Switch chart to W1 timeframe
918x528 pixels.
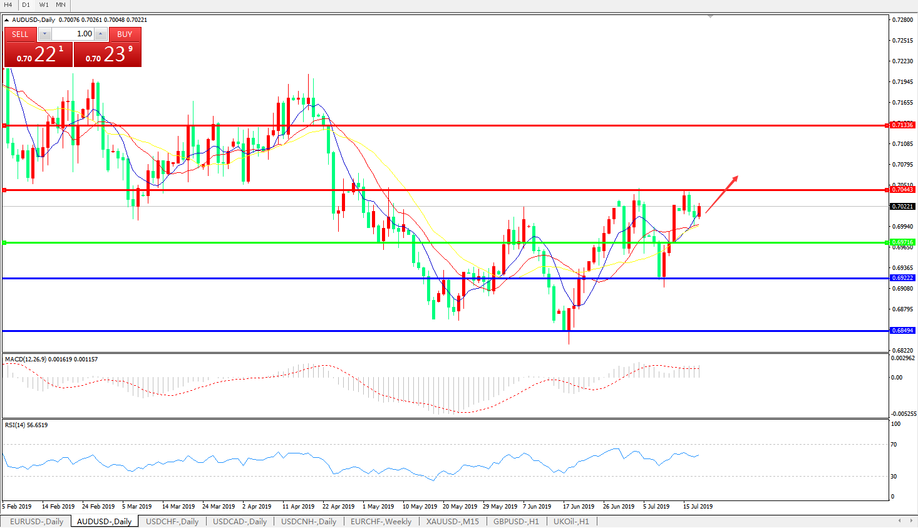44,4
